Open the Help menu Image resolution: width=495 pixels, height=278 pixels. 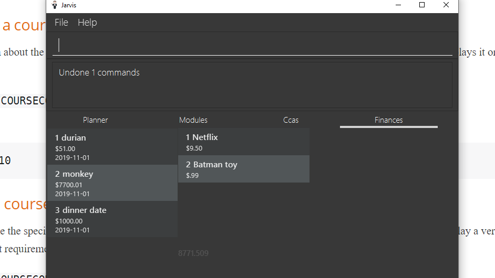pos(87,23)
